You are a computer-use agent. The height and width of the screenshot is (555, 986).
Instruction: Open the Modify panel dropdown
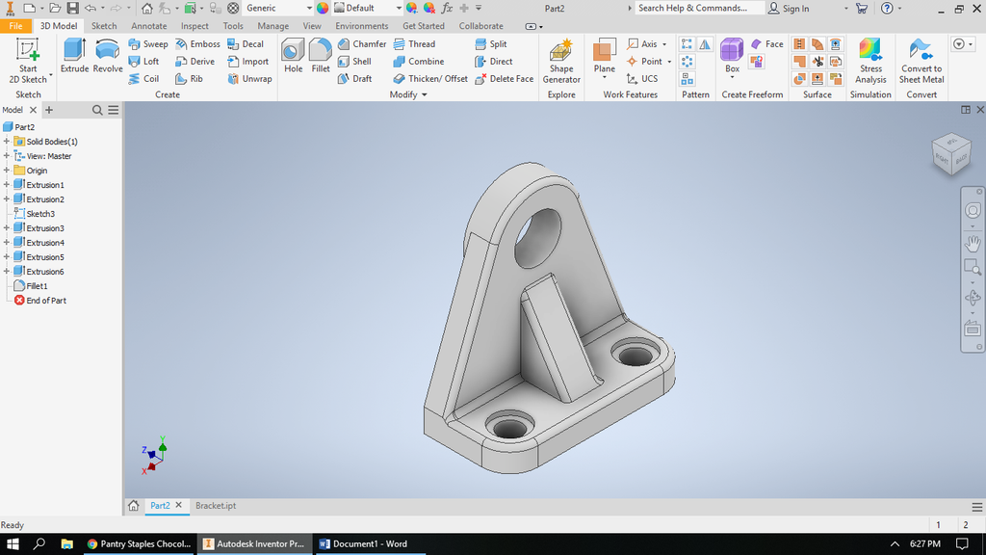[x=408, y=94]
